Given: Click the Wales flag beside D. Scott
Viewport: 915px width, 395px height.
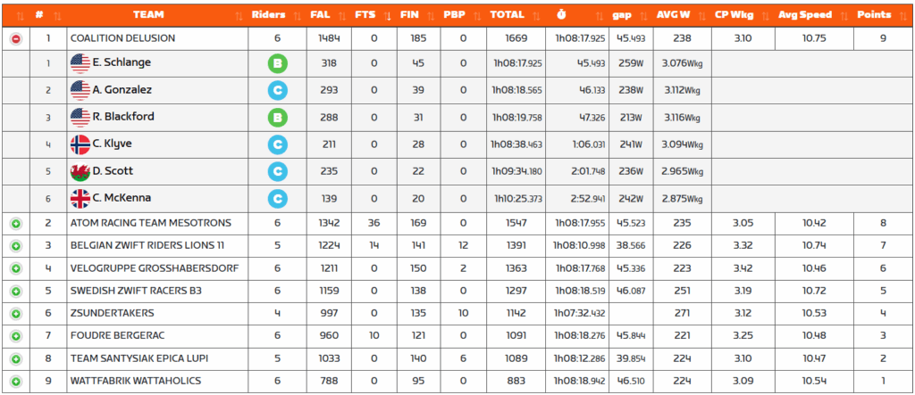Looking at the screenshot, I should 80,172.
